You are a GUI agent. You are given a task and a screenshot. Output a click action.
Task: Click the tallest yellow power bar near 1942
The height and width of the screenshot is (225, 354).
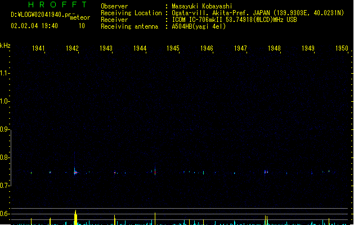tap(75, 217)
